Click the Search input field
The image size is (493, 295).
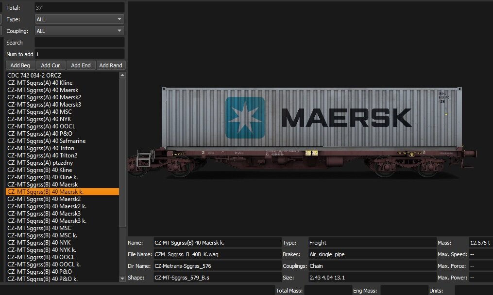tap(80, 43)
